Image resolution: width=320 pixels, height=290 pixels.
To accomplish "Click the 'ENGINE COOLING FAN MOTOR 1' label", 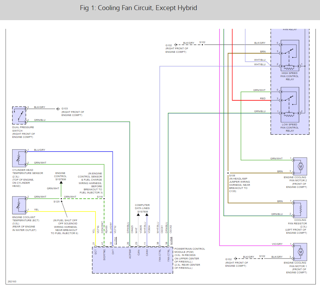I will [x=295, y=264].
